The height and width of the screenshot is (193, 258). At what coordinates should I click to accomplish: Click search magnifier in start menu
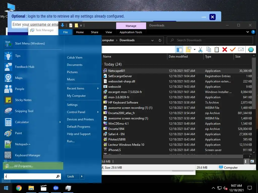point(58,176)
